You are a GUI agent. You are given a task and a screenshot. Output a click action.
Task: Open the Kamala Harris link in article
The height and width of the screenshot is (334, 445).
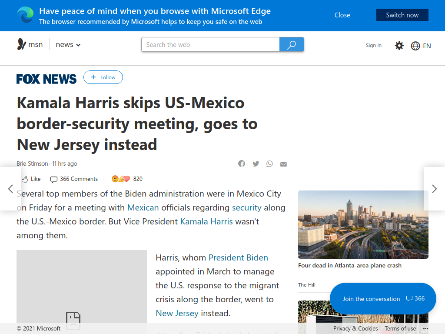206,221
